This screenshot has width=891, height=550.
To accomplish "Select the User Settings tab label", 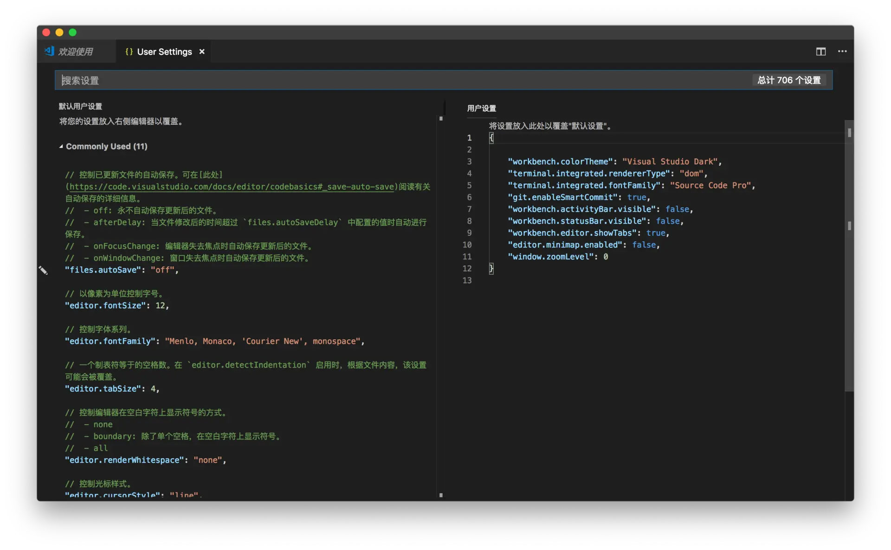I will pos(164,52).
